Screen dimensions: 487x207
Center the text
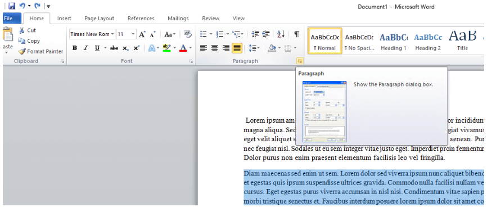[x=214, y=48]
